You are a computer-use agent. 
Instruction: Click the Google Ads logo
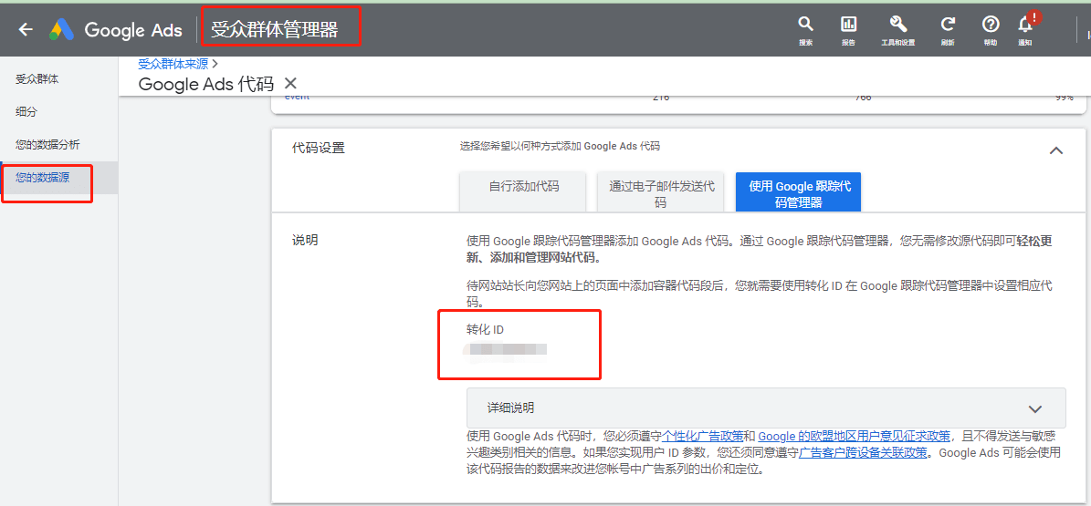coord(116,30)
